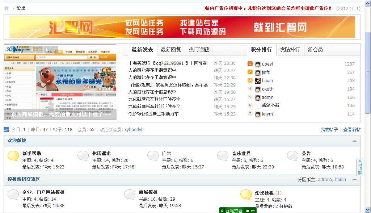371x213 pixels.
Task: Click the 休闲灌水 forum bubble icon
Action: click(83, 156)
